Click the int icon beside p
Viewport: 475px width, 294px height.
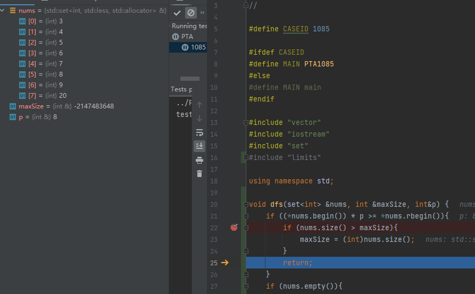click(13, 117)
